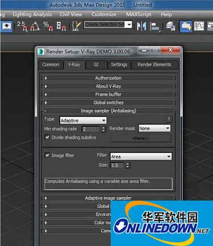The image size is (213, 246).
Task: Switch to the Settings tab
Action: click(119, 65)
